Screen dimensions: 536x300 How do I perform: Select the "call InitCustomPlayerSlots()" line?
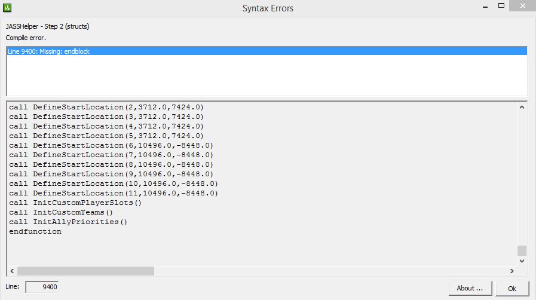(x=75, y=203)
